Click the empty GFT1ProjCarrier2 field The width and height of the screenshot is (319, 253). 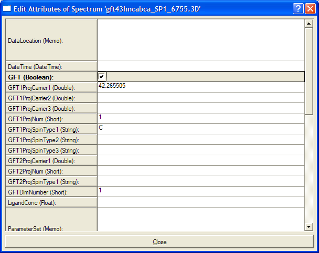[200, 98]
